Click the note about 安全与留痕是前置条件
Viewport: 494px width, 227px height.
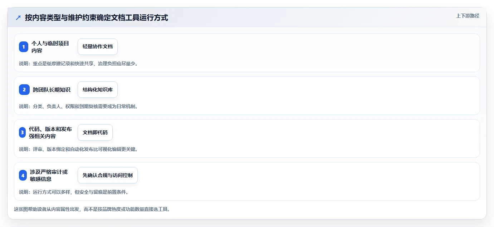(74, 192)
